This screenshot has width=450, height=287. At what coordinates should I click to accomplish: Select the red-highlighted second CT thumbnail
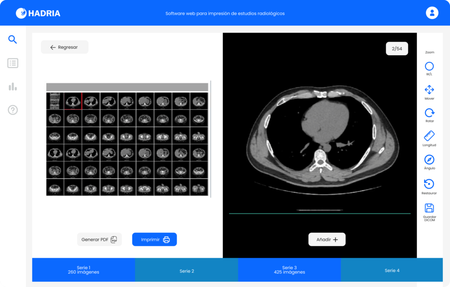(x=73, y=101)
